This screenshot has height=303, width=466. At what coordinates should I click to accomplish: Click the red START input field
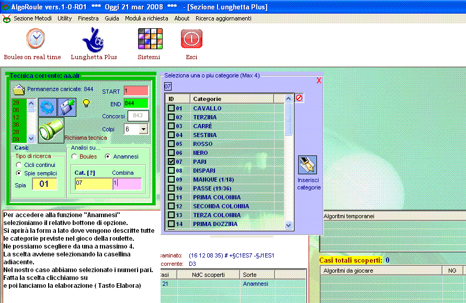click(x=136, y=91)
